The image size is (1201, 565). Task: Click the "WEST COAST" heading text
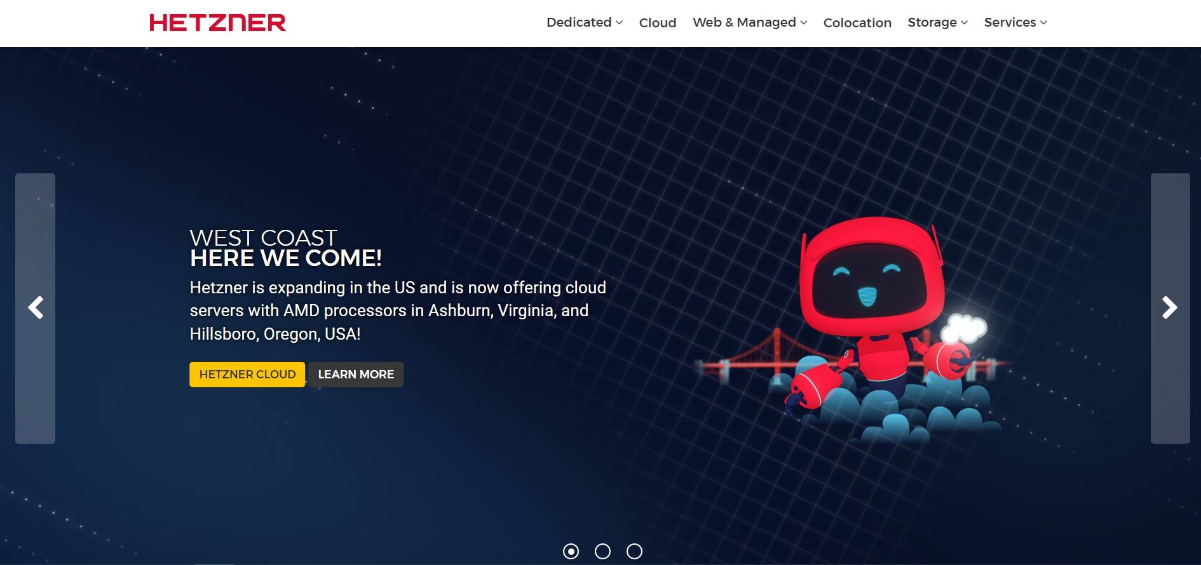pyautogui.click(x=263, y=238)
